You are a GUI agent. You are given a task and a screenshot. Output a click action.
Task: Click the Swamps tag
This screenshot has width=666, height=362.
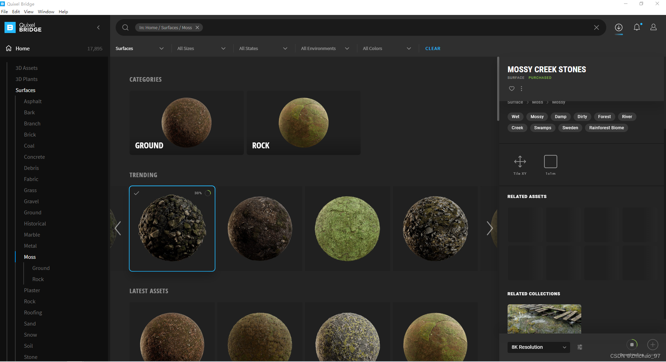[x=543, y=128]
